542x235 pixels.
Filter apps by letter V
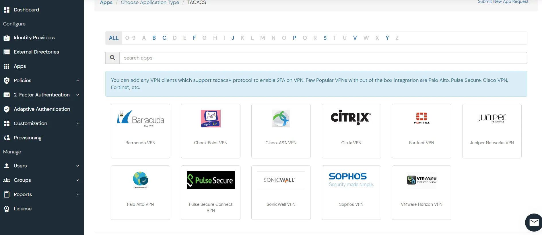tap(355, 38)
